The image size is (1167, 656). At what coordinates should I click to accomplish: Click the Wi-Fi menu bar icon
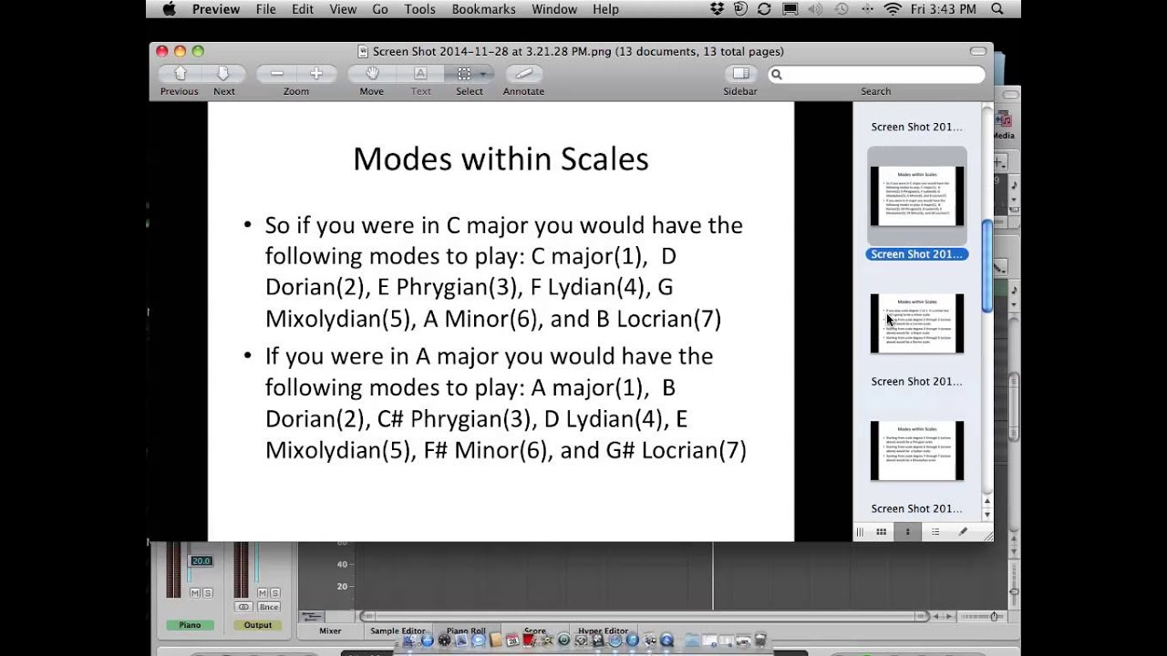[893, 9]
